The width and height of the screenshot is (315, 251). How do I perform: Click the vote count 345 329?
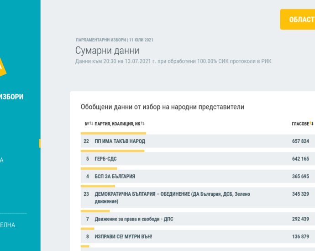300,194
